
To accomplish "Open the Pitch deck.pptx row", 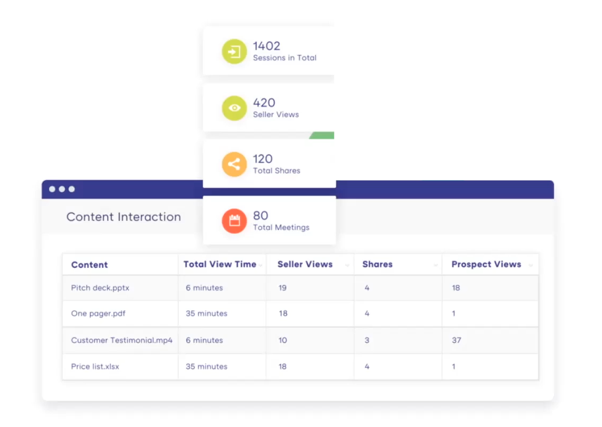I will [300, 288].
